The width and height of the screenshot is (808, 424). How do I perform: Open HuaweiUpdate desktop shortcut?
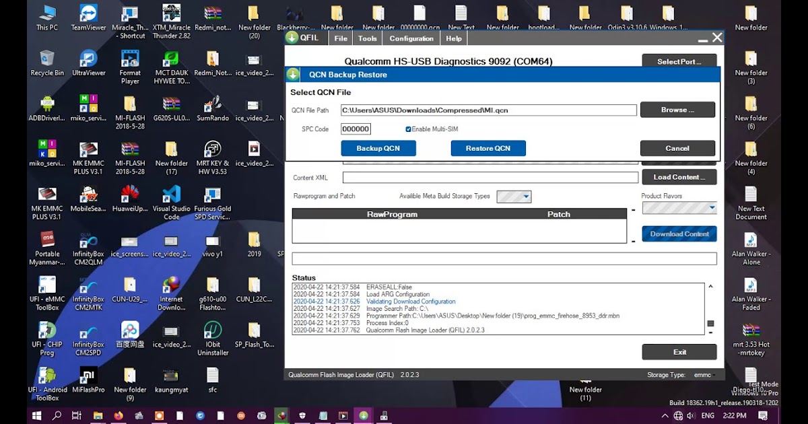[130, 199]
